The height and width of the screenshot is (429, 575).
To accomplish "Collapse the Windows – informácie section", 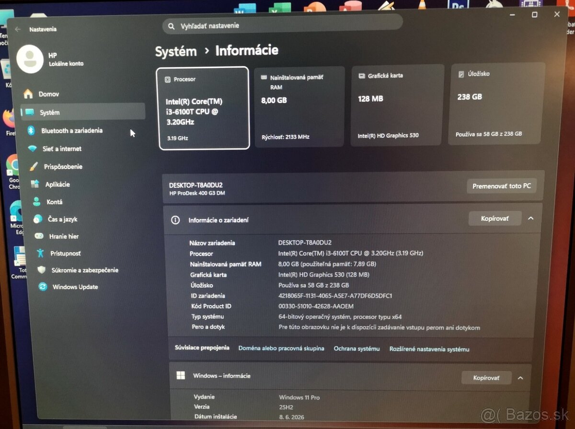I will (x=520, y=378).
